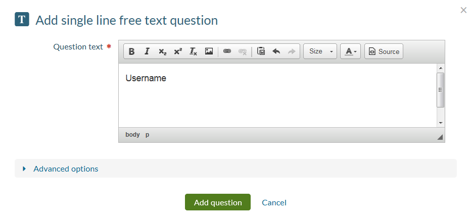This screenshot has height=222, width=471.
Task: Click the Add question button
Action: pyautogui.click(x=218, y=202)
